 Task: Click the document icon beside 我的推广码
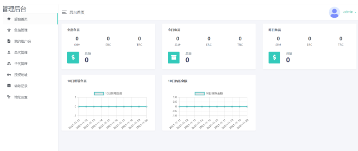pos(9,41)
